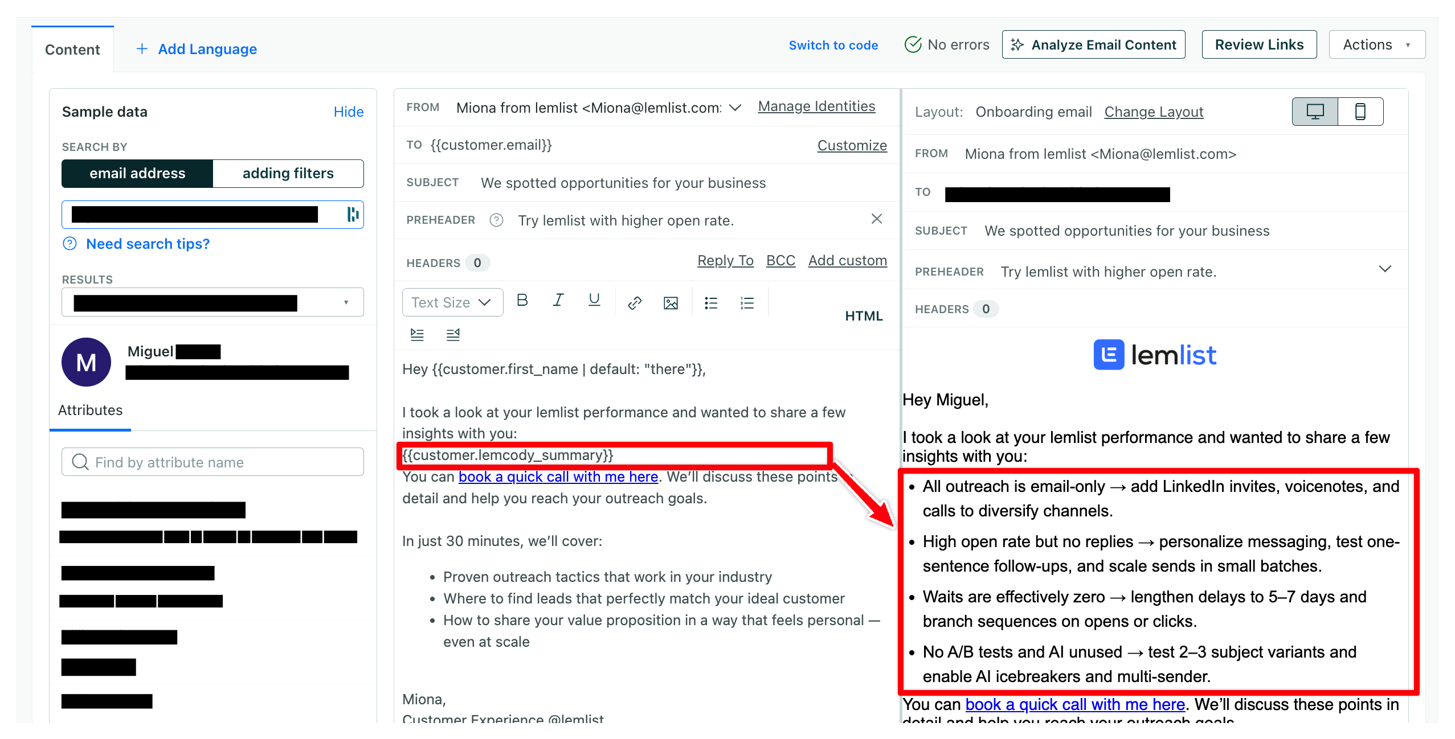This screenshot has height=739, width=1455.
Task: Insert an image using the toolbar
Action: (671, 303)
